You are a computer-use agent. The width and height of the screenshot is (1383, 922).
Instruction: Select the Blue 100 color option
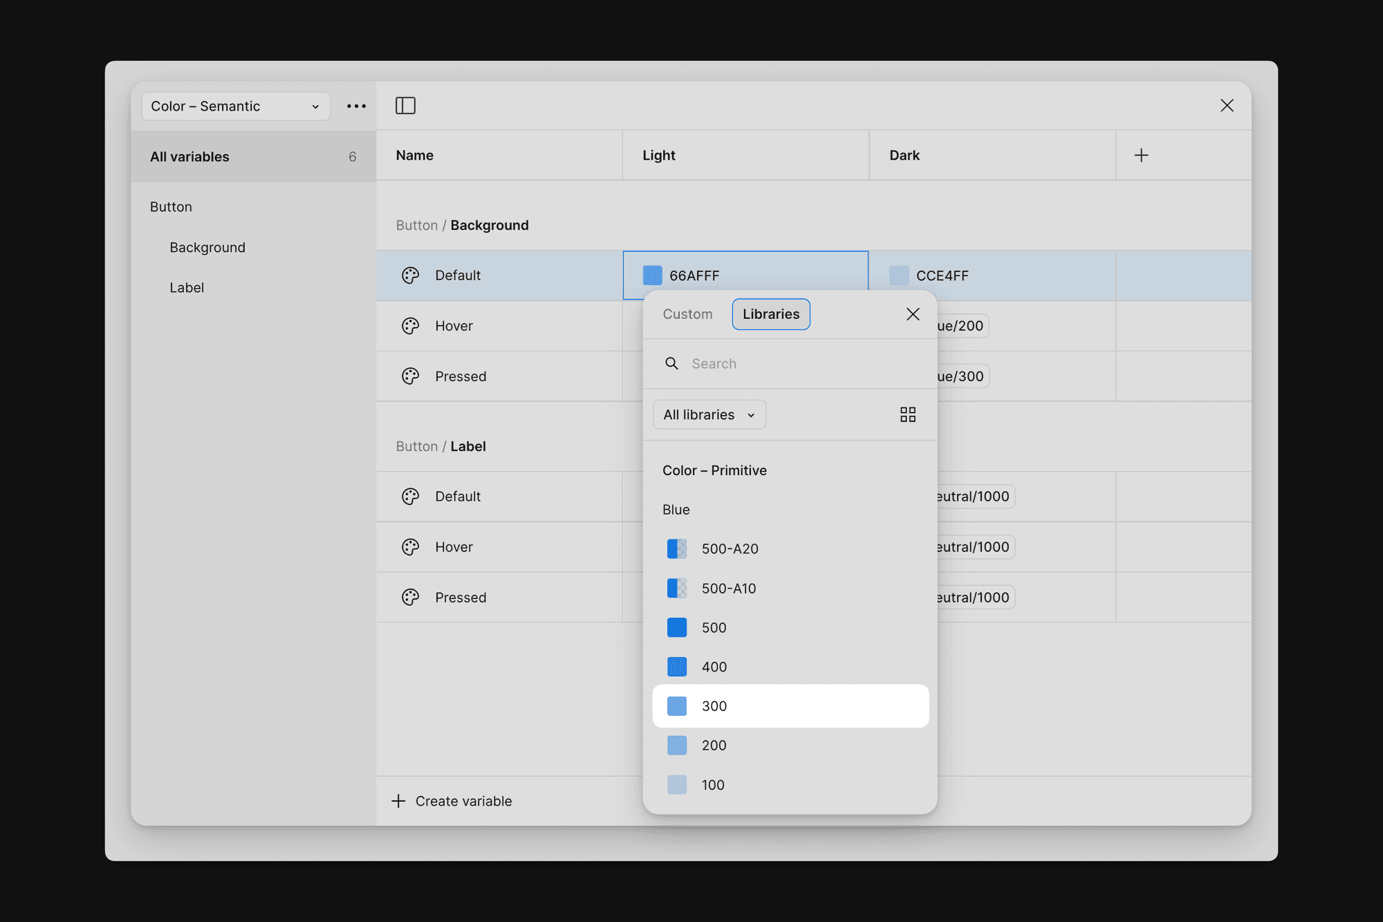[x=712, y=785]
